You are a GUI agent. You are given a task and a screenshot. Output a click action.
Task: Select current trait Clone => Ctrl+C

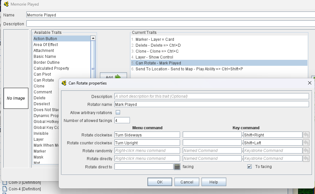(219, 51)
